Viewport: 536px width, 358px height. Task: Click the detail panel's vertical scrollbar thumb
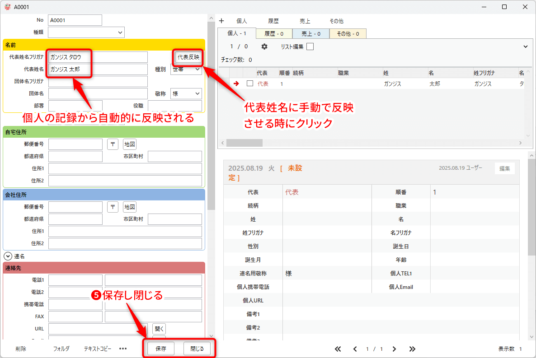531,207
